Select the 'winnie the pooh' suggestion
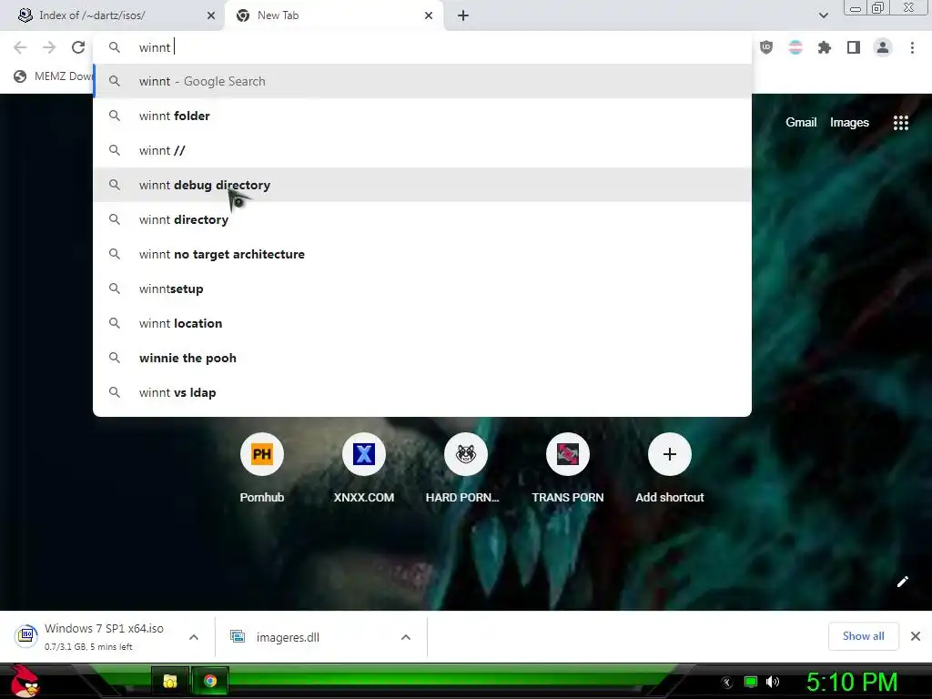This screenshot has width=932, height=699. tap(422, 358)
